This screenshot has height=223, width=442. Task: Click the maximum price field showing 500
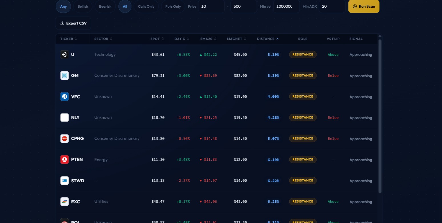click(244, 6)
